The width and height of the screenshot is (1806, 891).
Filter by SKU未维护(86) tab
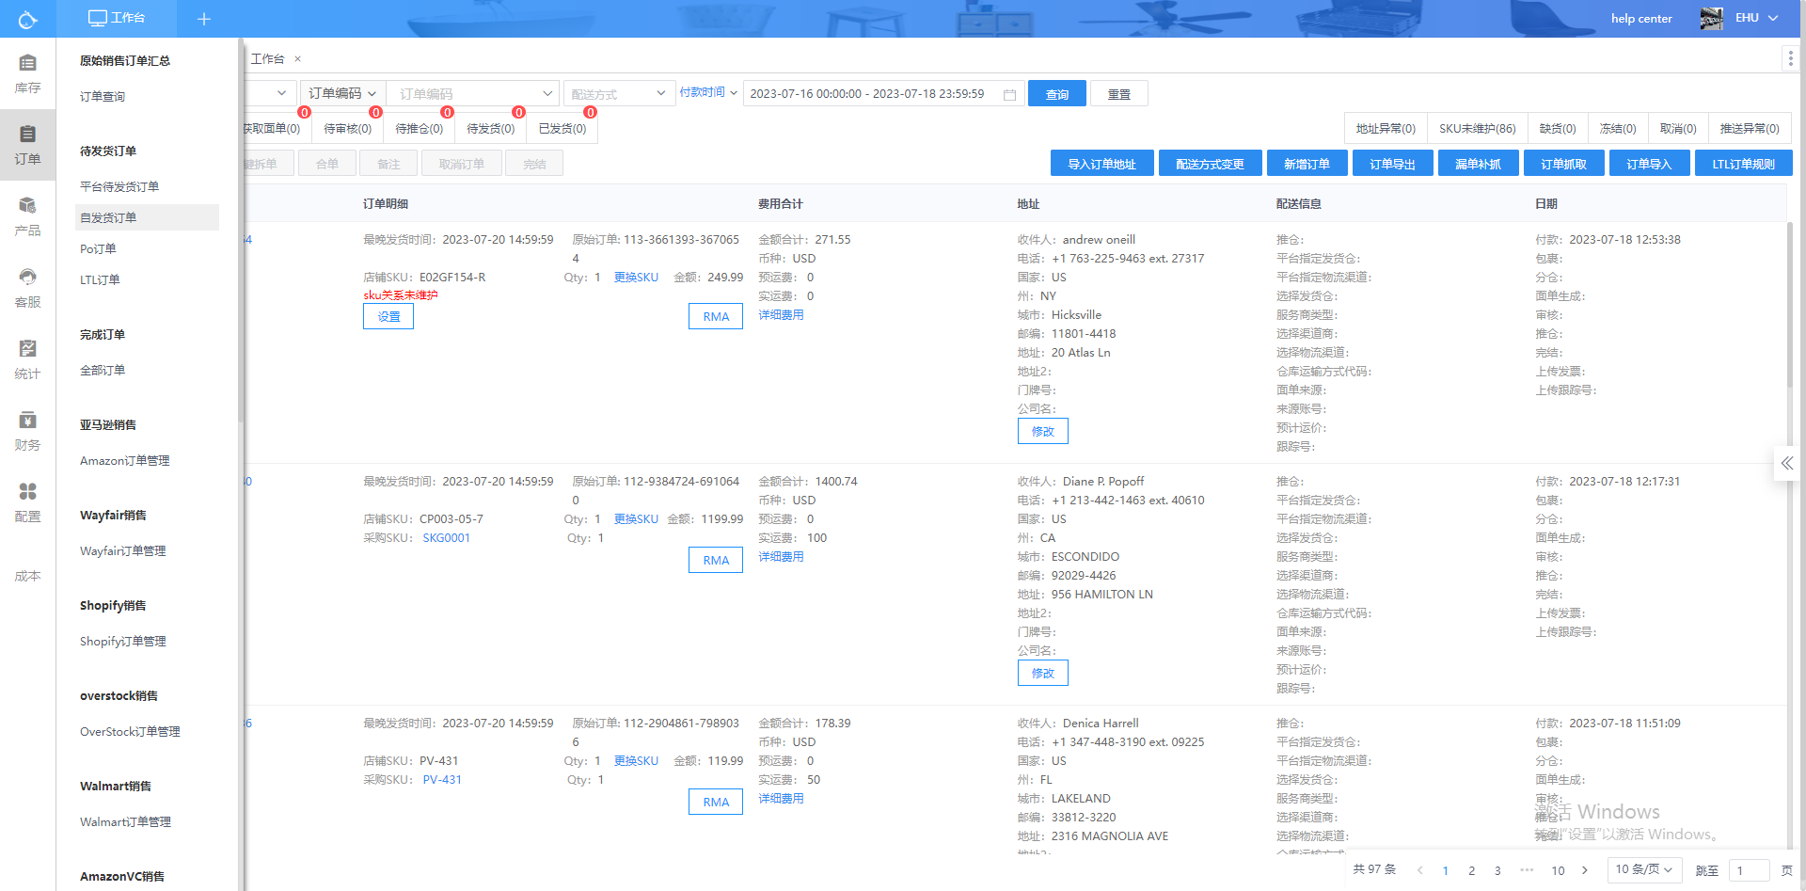(x=1478, y=129)
